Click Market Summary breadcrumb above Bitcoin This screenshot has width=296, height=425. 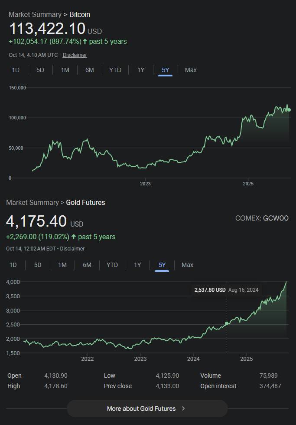[x=35, y=15]
